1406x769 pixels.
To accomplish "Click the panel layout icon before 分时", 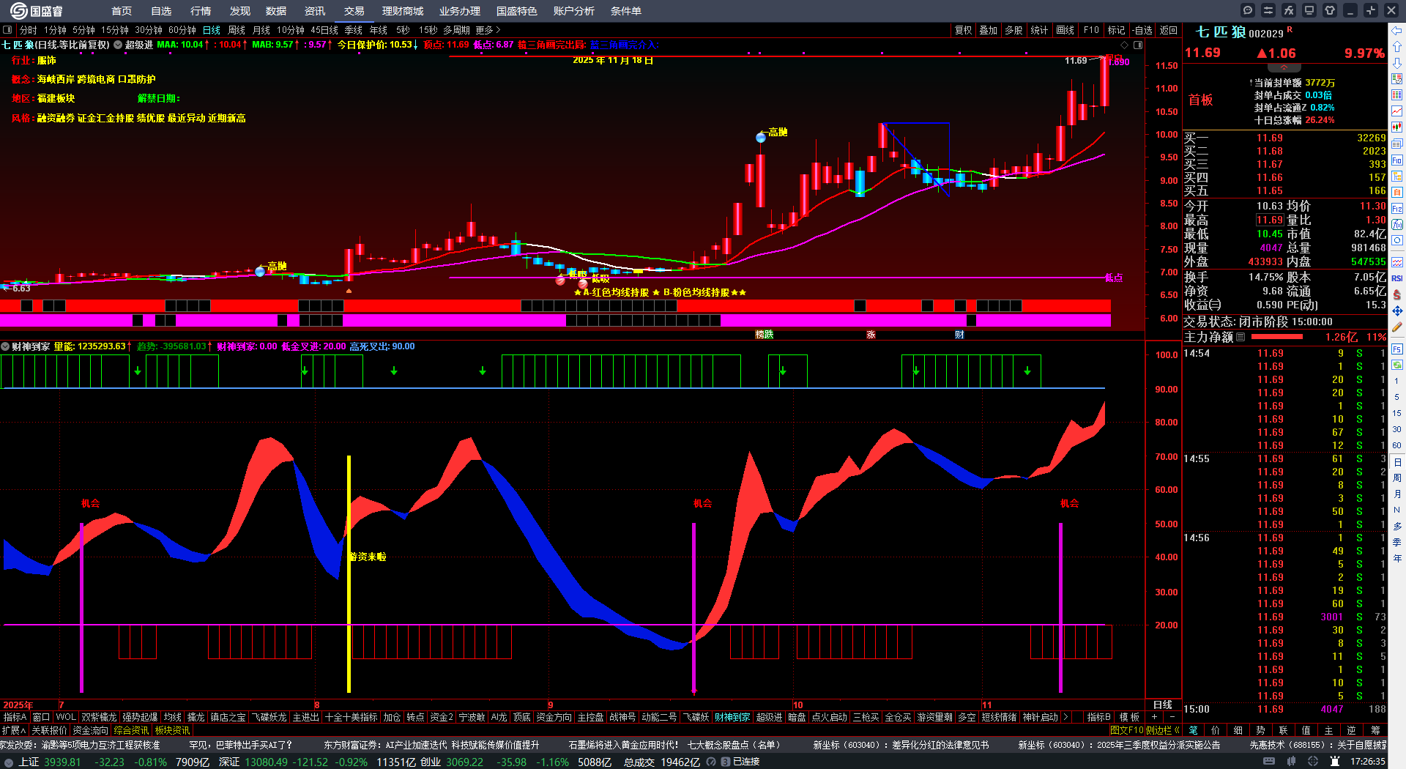I will 8,30.
